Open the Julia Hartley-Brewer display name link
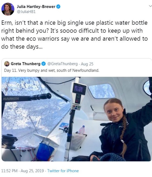Viewport: 152px width, 177px height. click(x=36, y=7)
